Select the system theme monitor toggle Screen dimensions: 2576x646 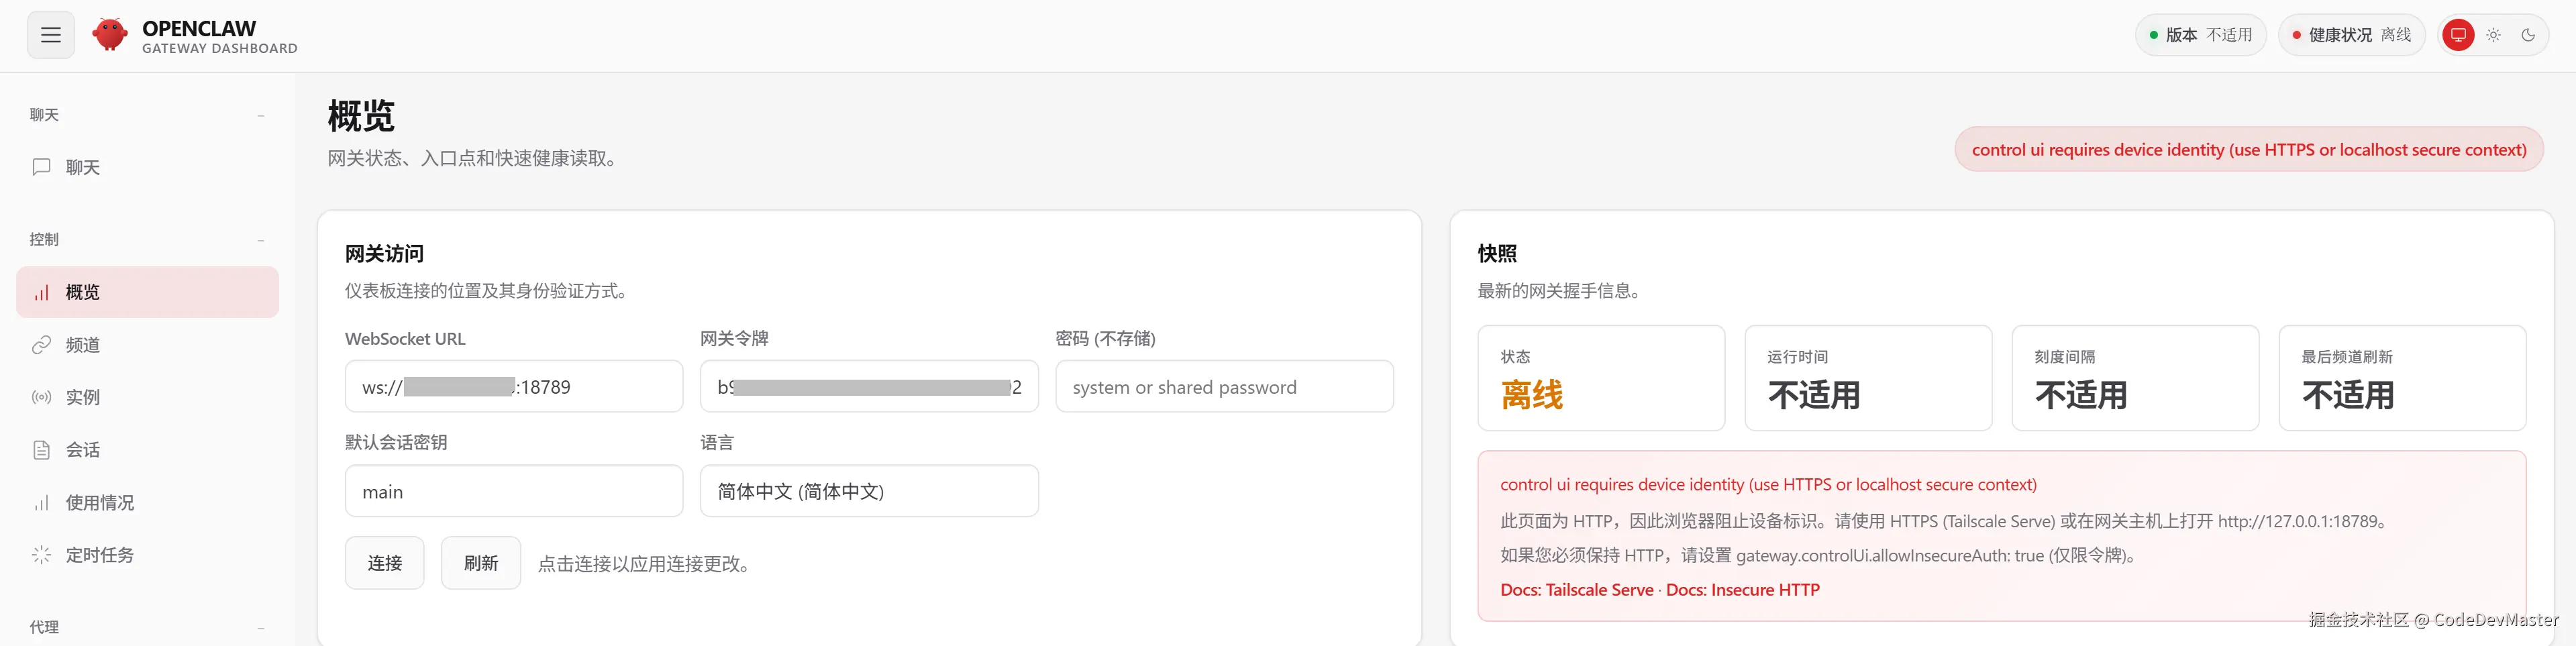2458,35
